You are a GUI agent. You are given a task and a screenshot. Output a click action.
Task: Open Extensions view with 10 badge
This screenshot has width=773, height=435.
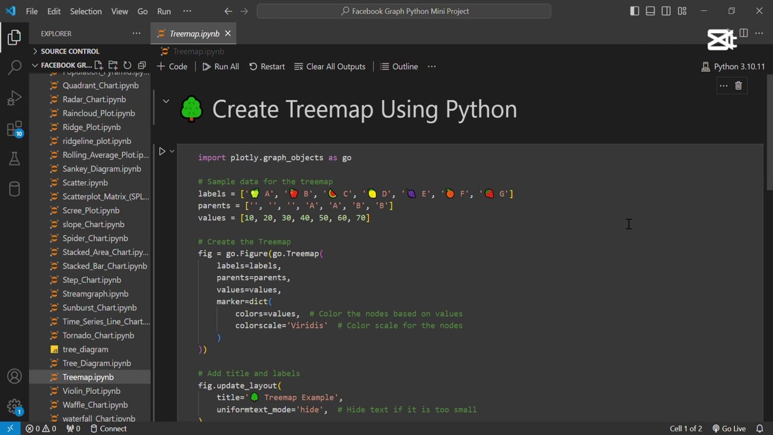(14, 129)
